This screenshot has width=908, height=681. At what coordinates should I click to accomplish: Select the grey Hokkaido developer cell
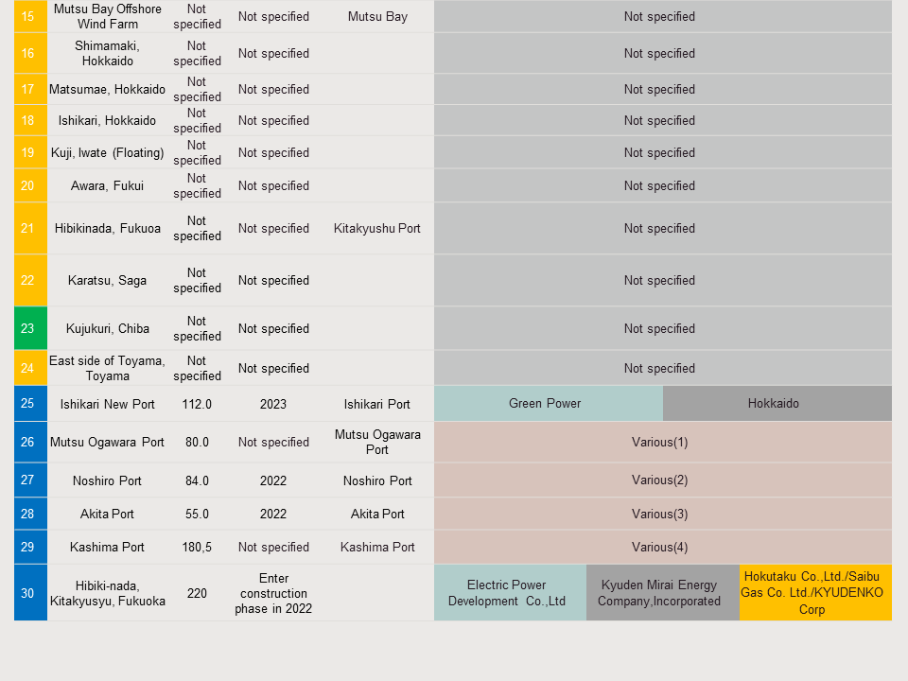point(774,404)
